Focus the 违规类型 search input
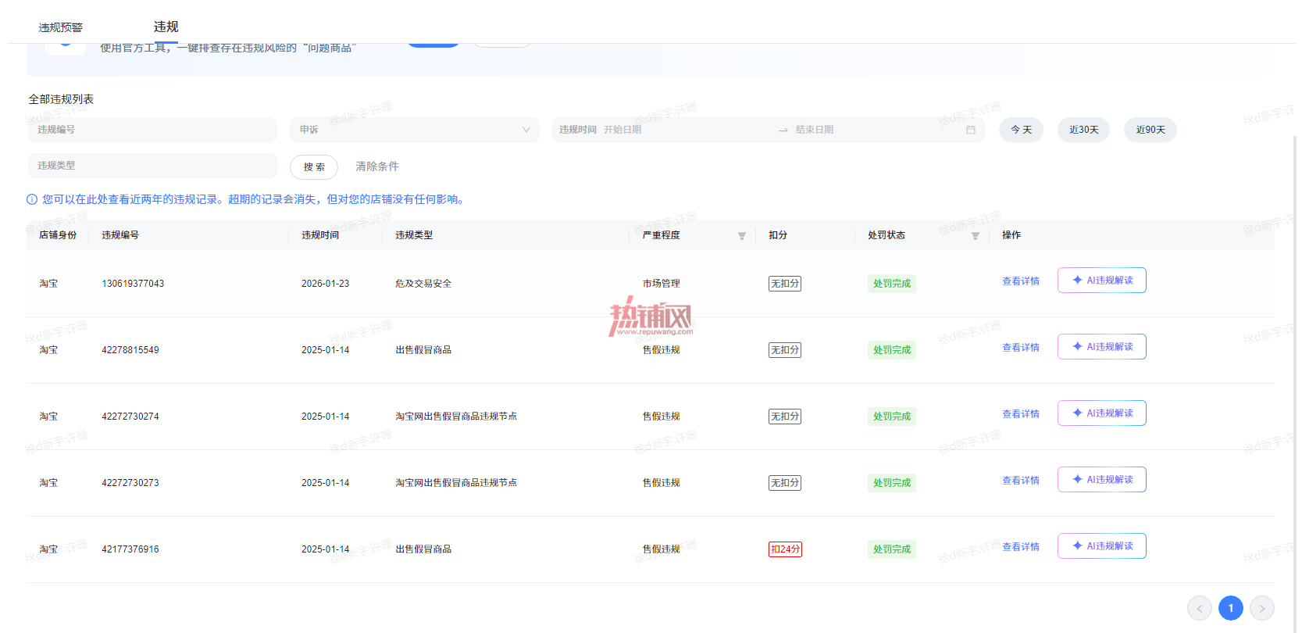 (x=152, y=166)
